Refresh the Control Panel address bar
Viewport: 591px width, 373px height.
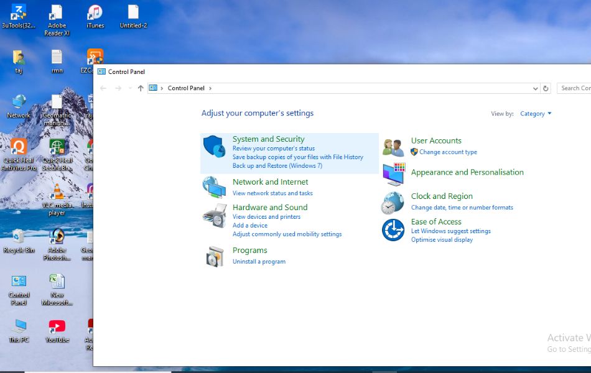click(x=546, y=88)
